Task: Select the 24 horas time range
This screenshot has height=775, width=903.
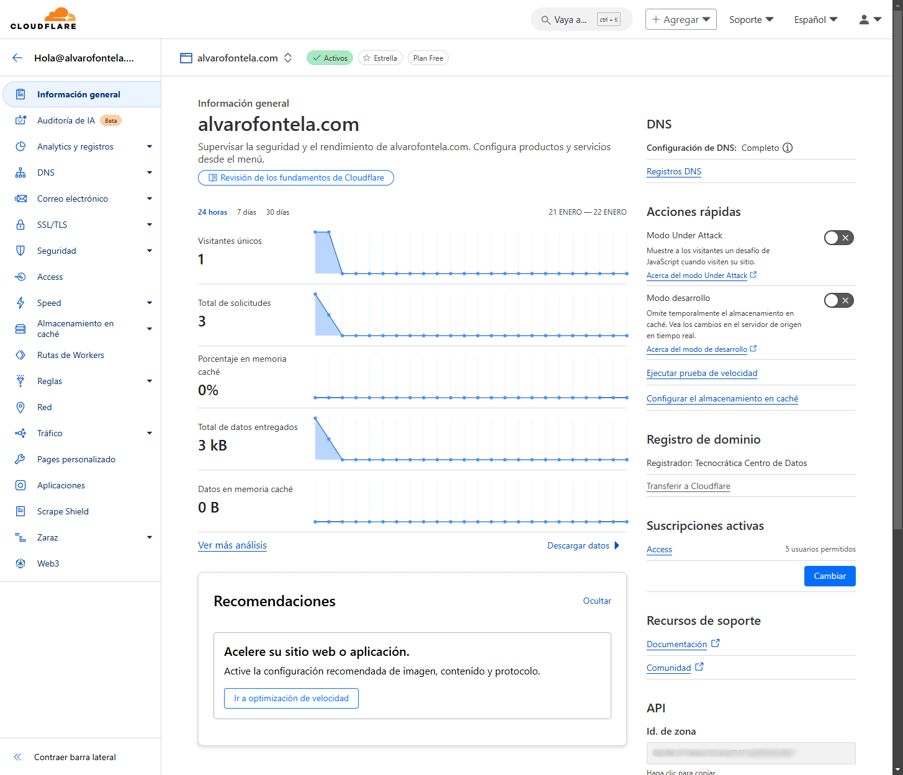Action: tap(212, 212)
